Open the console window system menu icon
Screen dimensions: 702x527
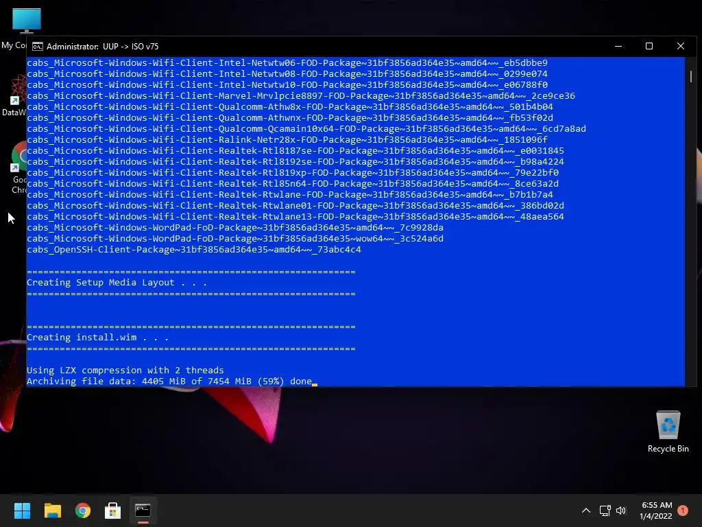[38, 47]
